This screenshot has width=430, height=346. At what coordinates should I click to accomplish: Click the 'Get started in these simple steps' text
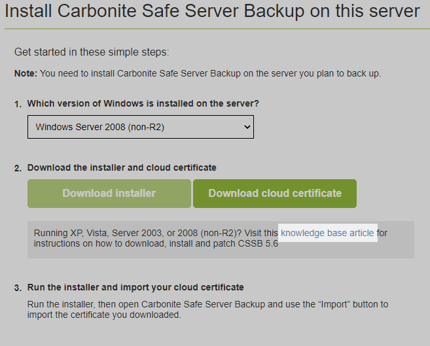click(92, 52)
